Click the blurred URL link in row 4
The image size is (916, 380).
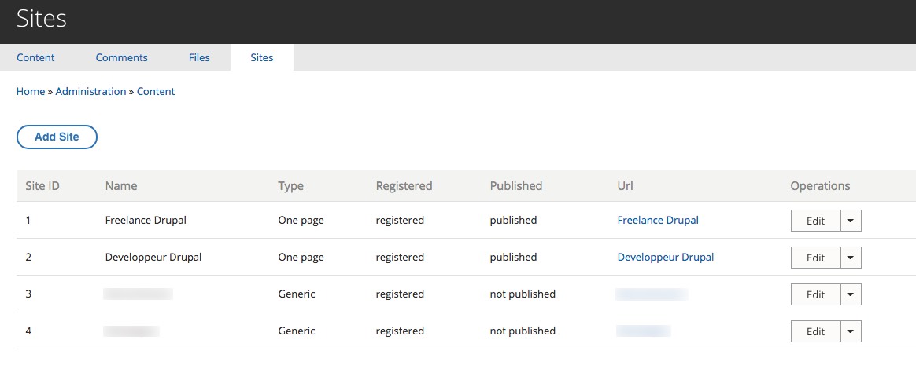pyautogui.click(x=643, y=331)
